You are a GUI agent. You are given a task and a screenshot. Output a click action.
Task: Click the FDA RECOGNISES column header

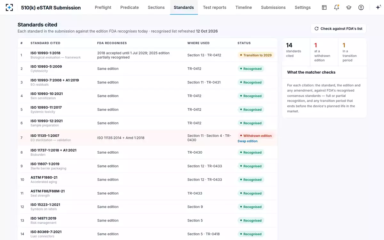point(112,43)
